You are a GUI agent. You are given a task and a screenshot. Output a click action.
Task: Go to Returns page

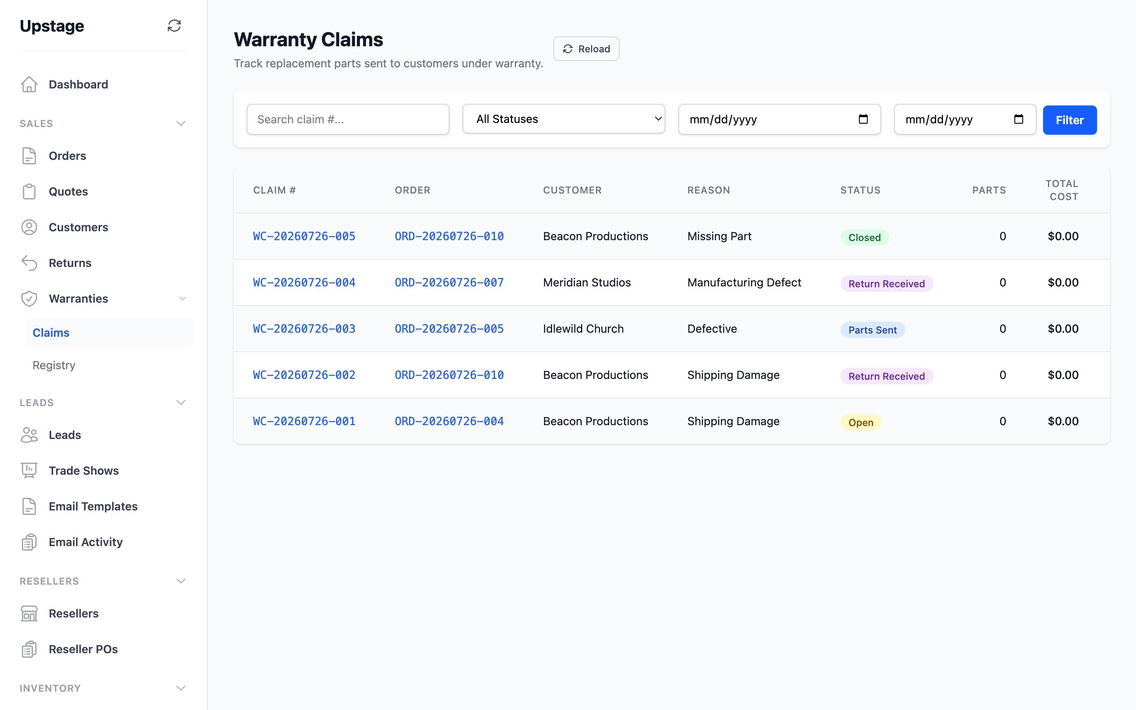[70, 263]
